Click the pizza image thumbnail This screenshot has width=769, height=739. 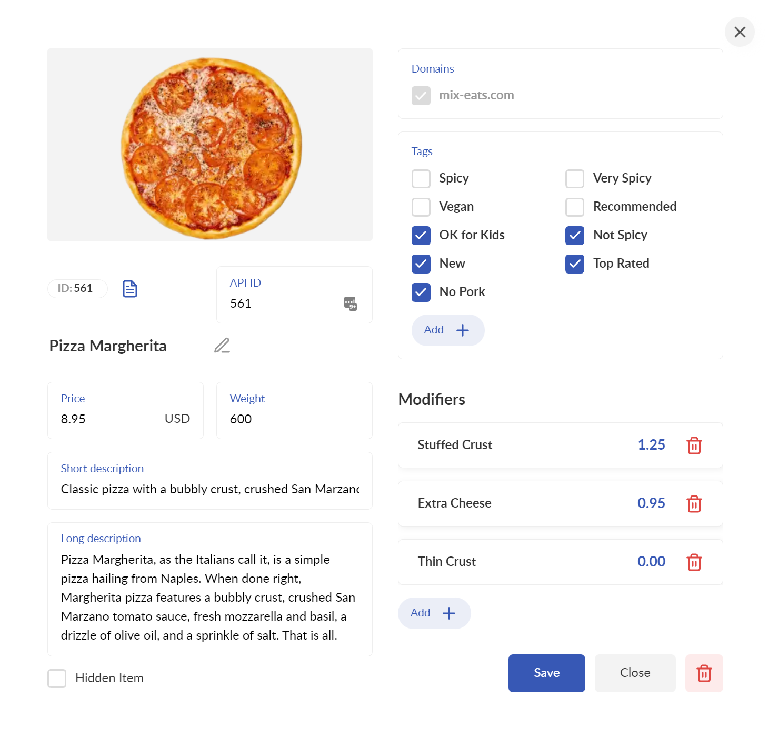click(x=210, y=145)
